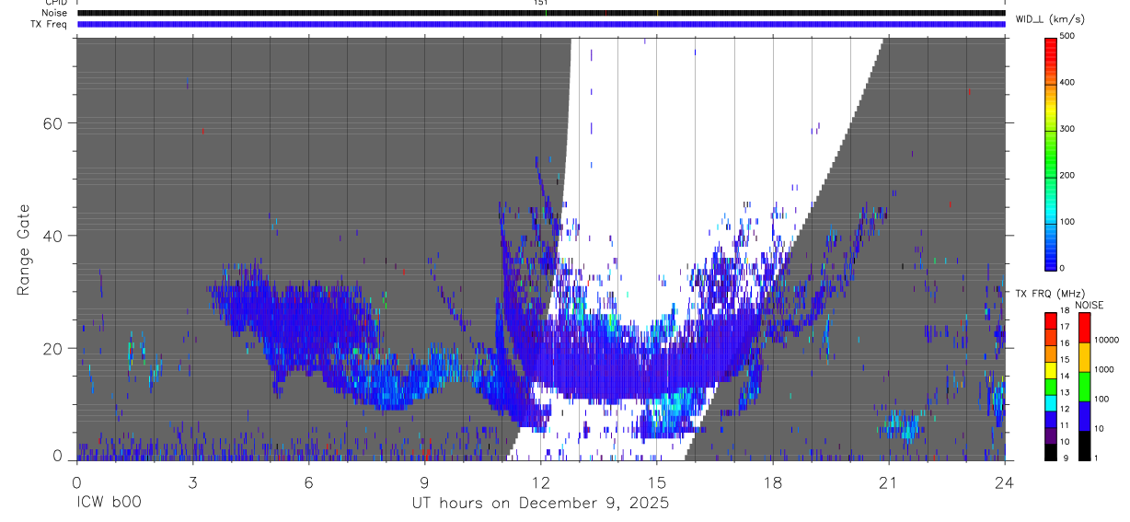Image resolution: width=1130 pixels, height=522 pixels.
Task: Click the 500 label on width scale
Action: (1067, 36)
